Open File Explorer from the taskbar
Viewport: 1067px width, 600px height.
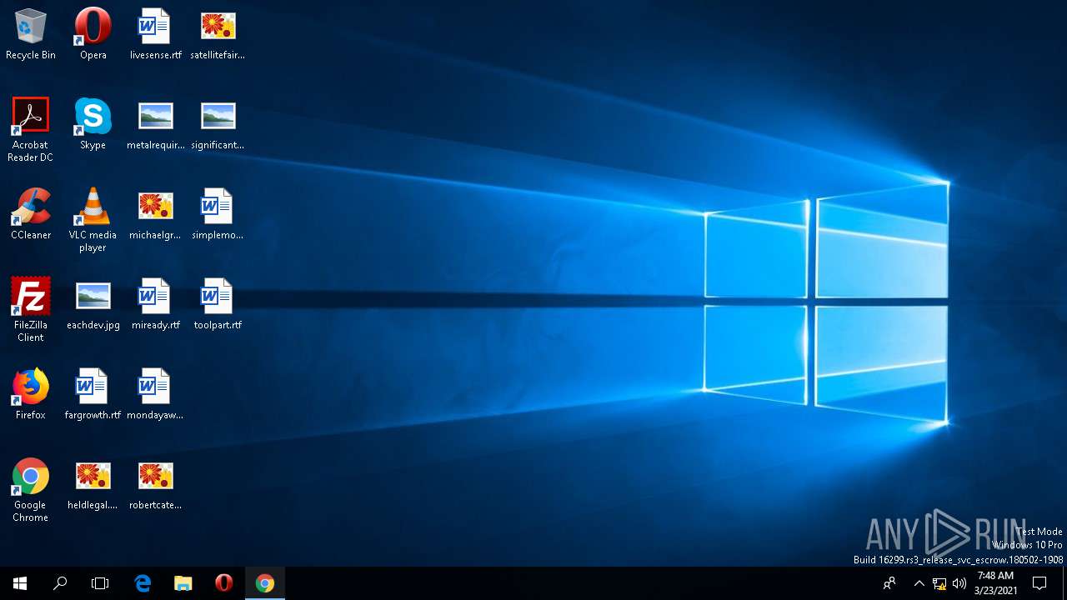tap(183, 583)
